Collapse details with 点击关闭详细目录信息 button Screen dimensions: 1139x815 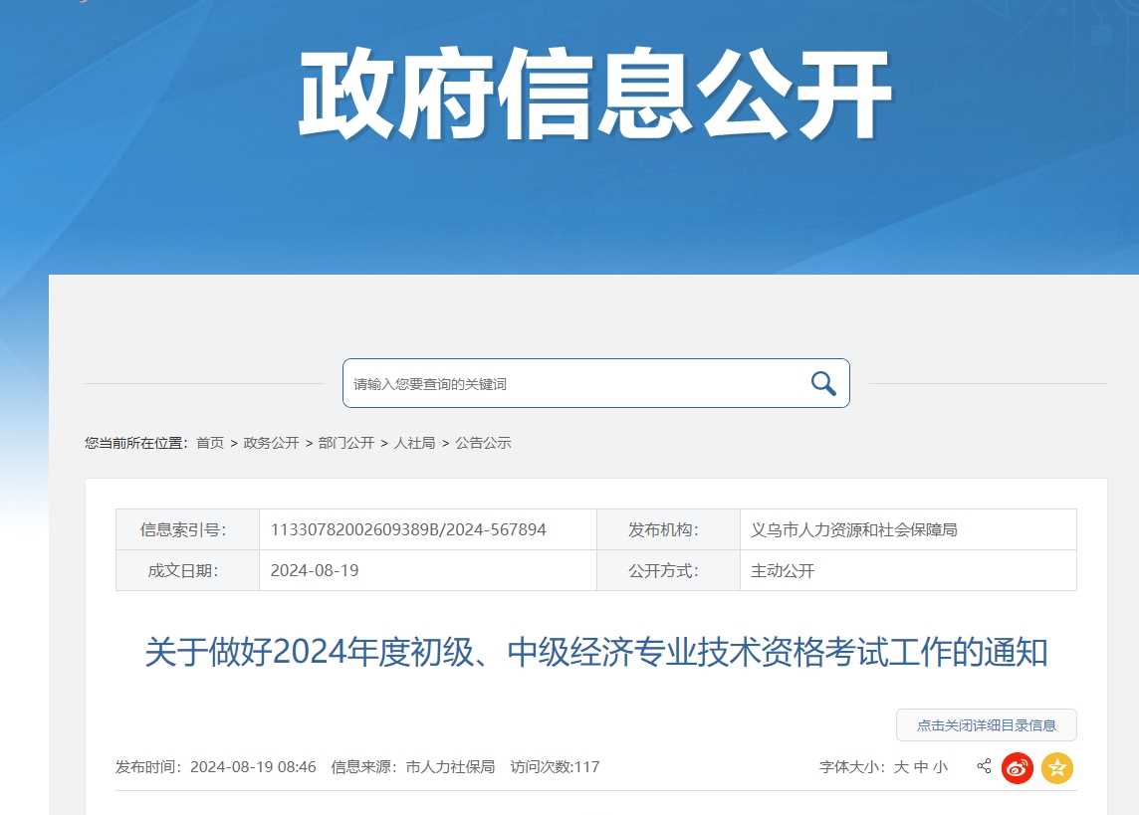986,725
